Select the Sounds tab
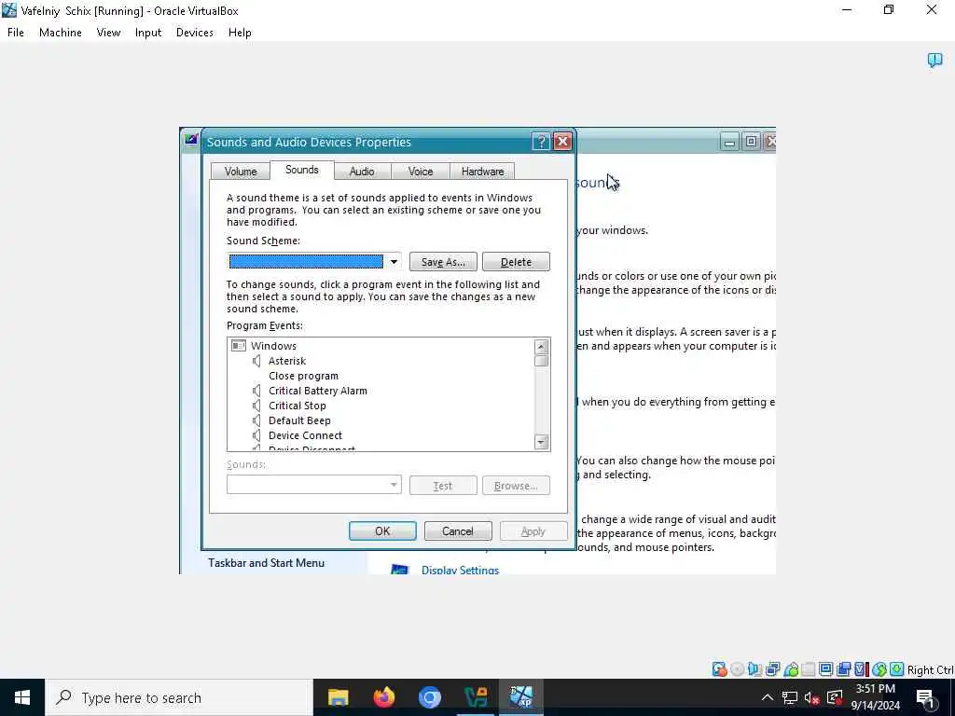The height and width of the screenshot is (716, 955). (301, 170)
